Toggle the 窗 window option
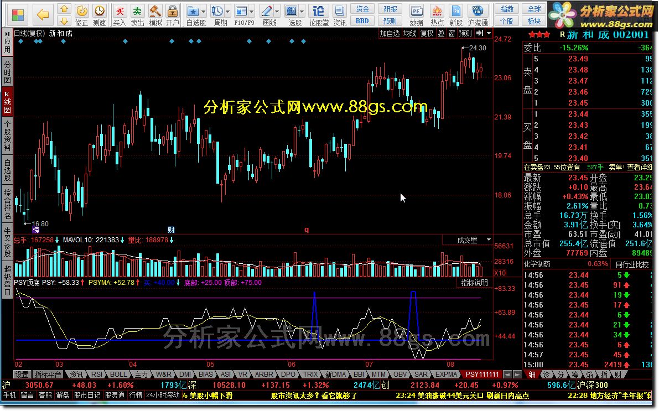Viewport: 659px width, 411px height. tap(452, 33)
